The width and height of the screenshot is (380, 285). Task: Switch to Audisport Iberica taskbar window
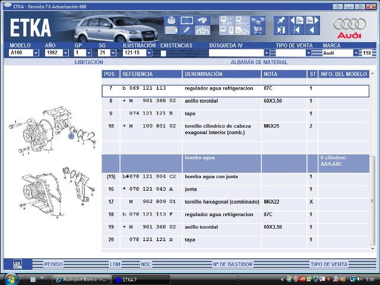[x=82, y=280]
